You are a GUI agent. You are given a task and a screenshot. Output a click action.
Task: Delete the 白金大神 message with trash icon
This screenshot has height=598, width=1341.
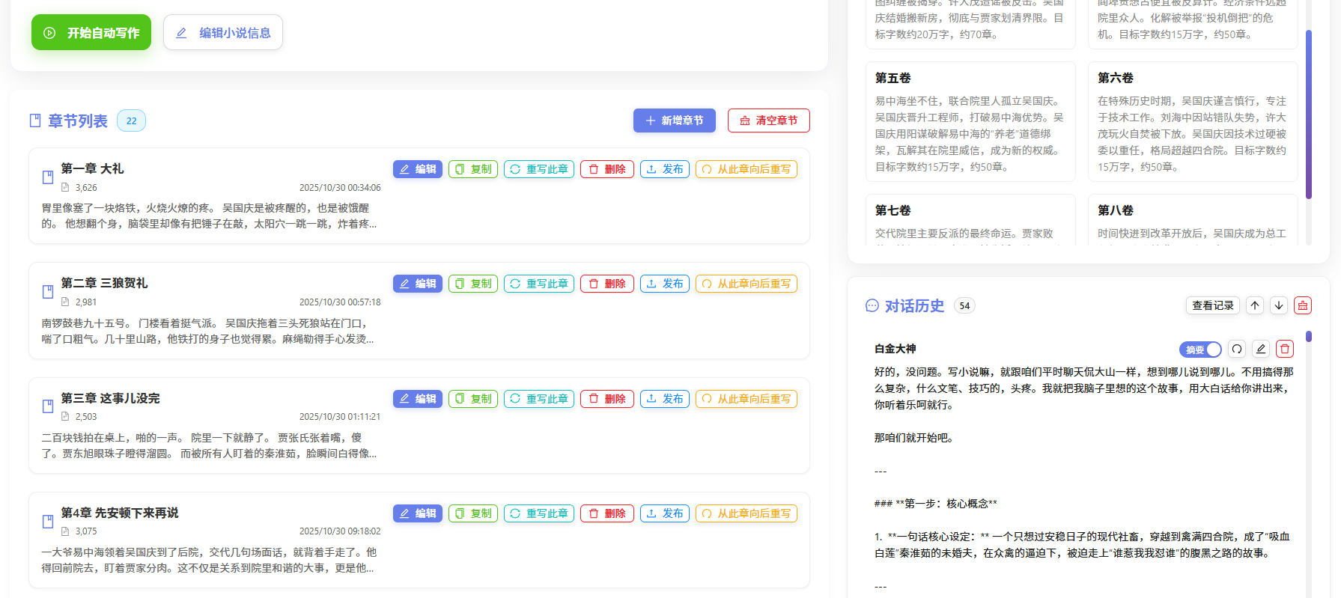point(1285,349)
